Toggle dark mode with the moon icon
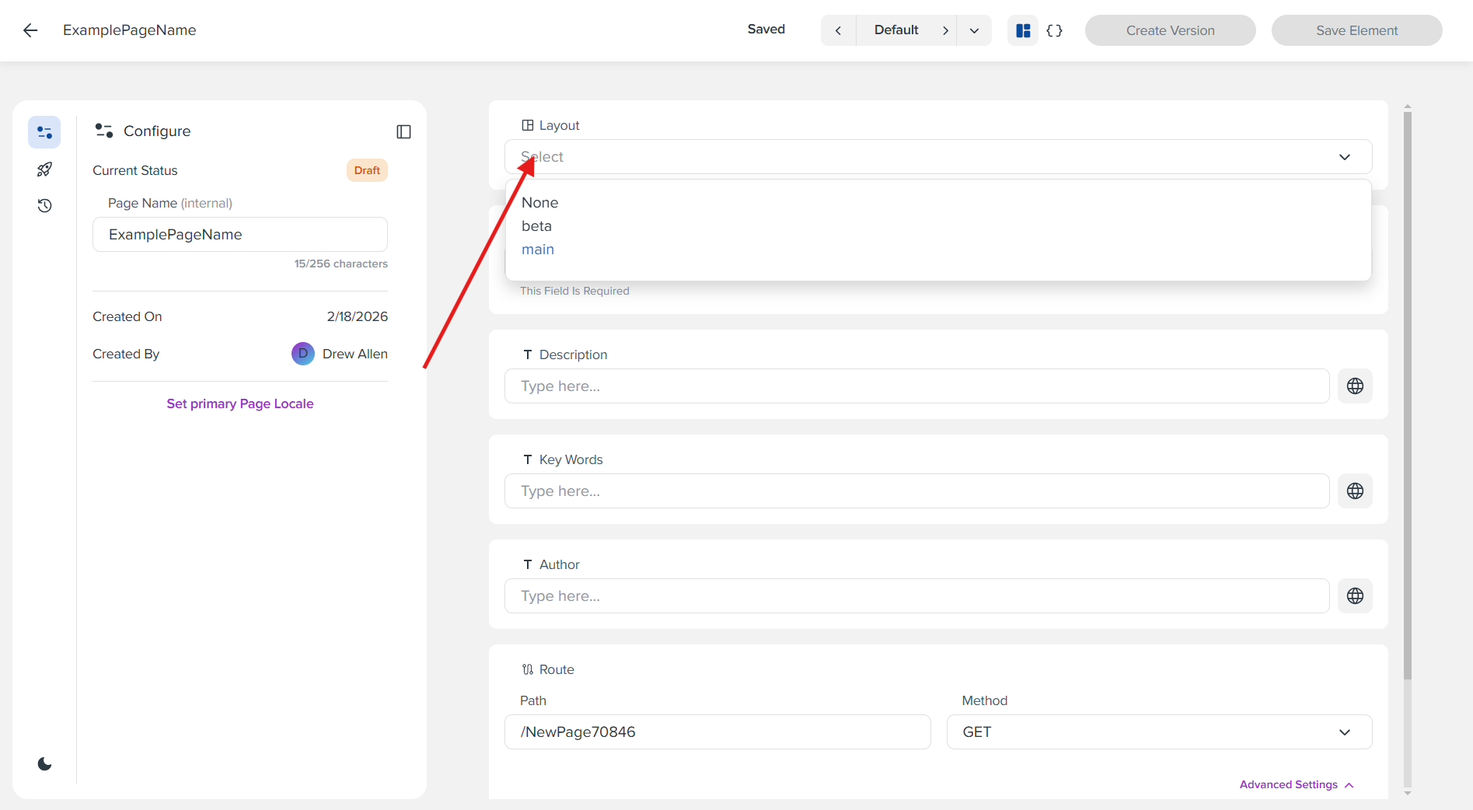This screenshot has width=1473, height=810. point(44,763)
